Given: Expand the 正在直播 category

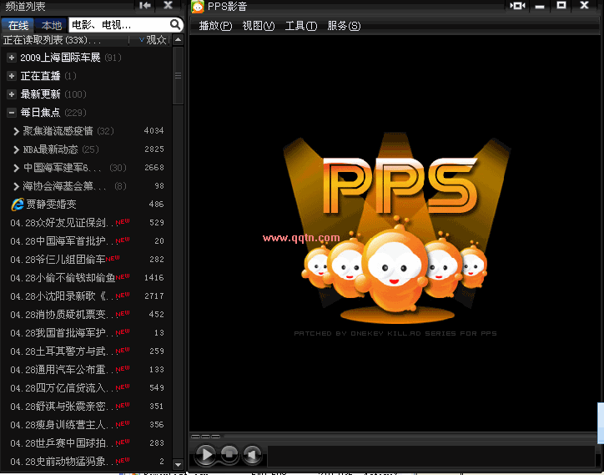Looking at the screenshot, I should click(x=12, y=76).
